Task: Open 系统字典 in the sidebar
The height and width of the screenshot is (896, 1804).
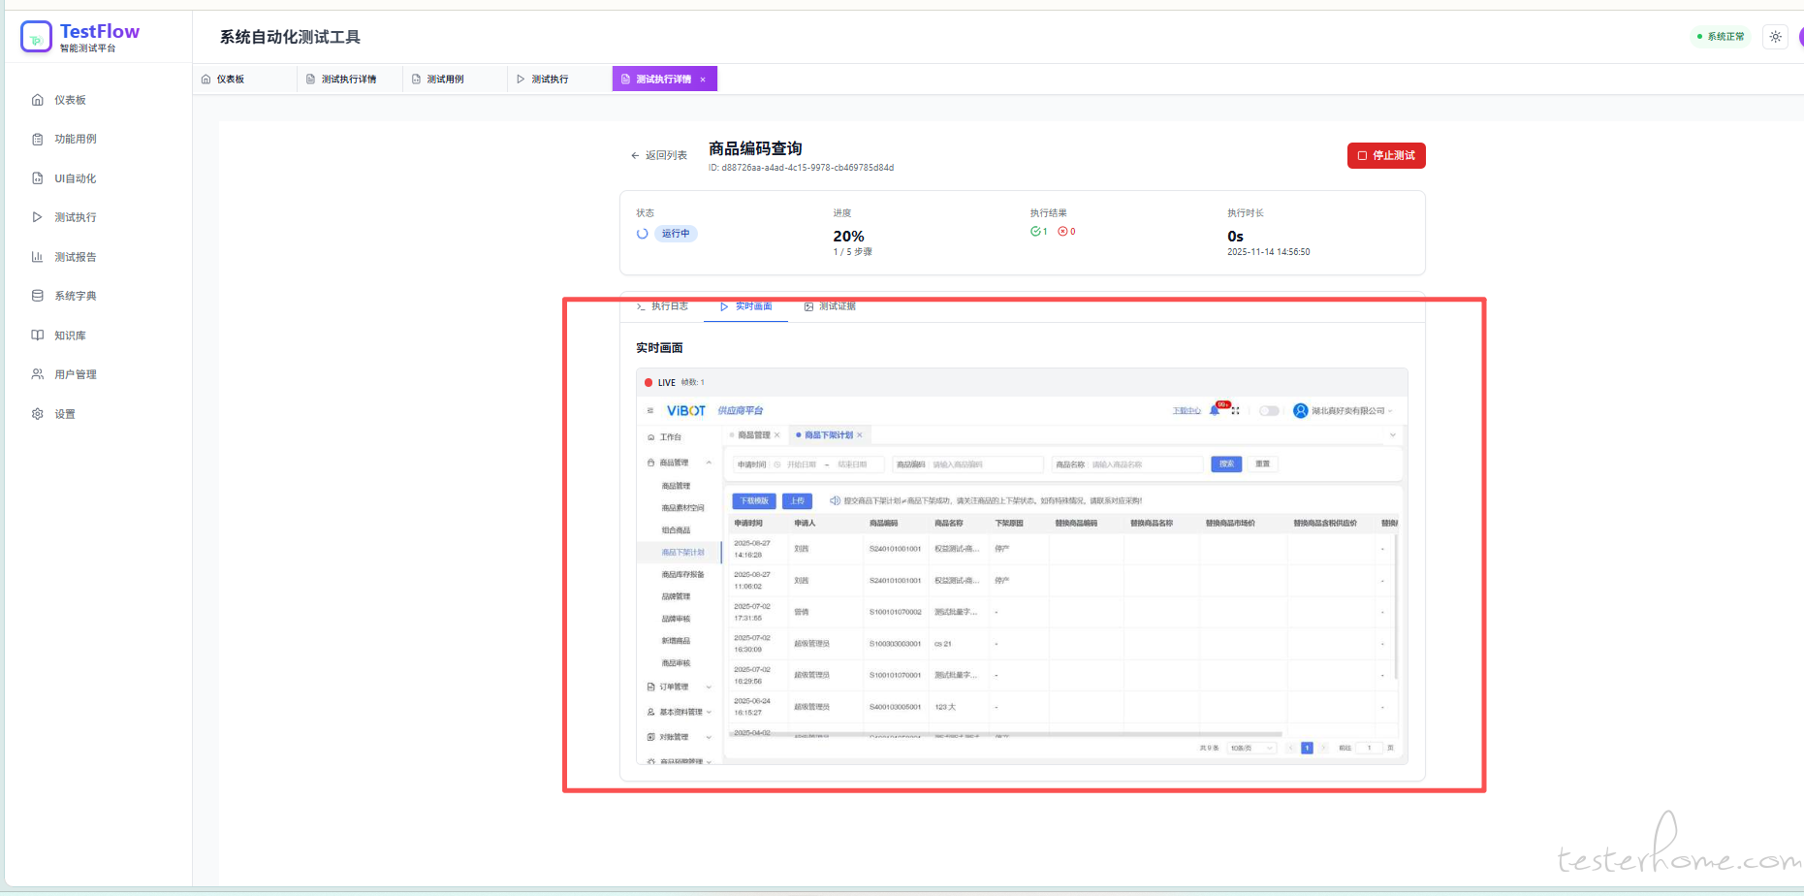Action: 75,296
